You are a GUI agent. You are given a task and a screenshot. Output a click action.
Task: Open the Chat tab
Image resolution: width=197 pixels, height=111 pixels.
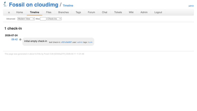pos(105,12)
